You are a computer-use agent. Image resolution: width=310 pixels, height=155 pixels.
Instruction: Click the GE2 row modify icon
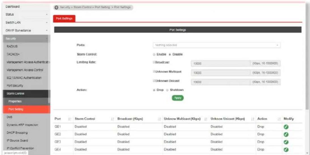[x=286, y=134]
